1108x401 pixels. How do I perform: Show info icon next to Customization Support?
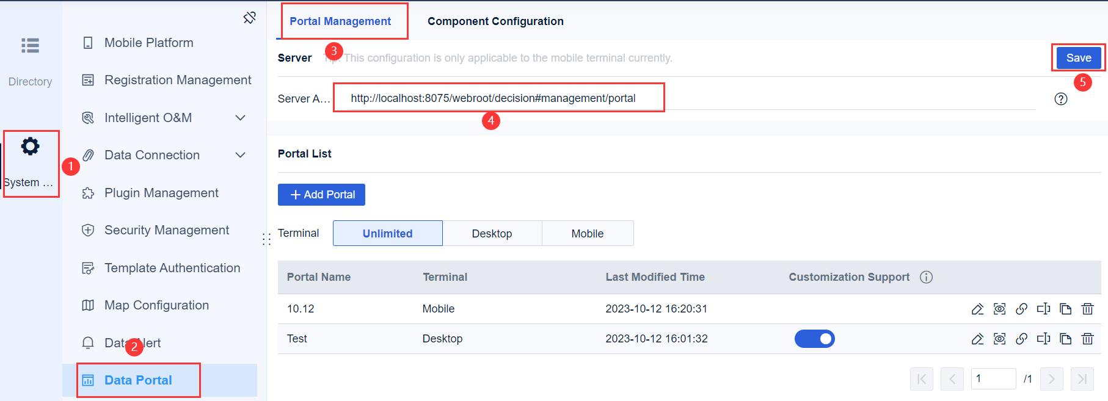coord(927,277)
